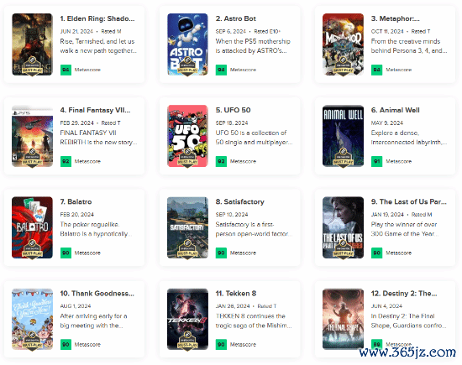Select the "11. Tekken 8" title link

(236, 293)
